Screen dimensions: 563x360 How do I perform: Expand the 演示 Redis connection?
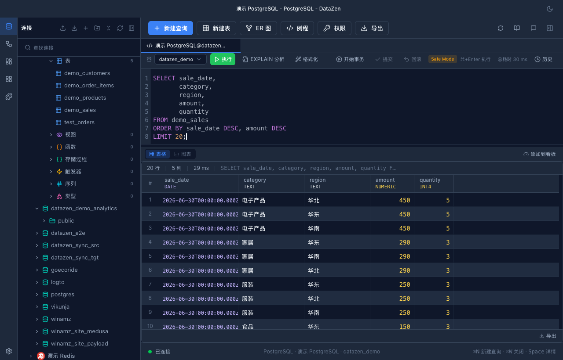(30, 356)
